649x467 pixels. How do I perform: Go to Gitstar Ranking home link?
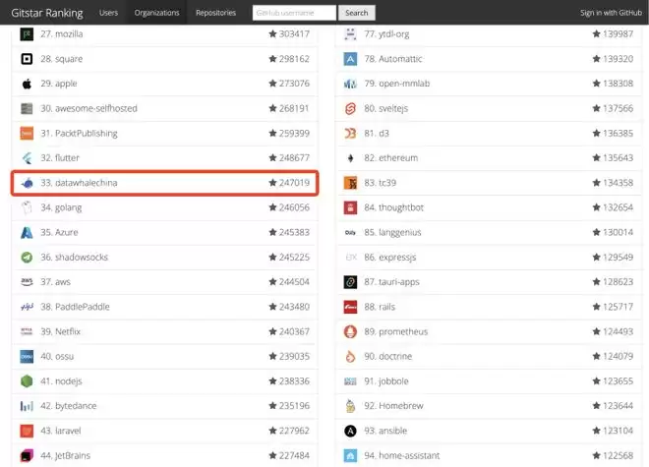pyautogui.click(x=46, y=13)
